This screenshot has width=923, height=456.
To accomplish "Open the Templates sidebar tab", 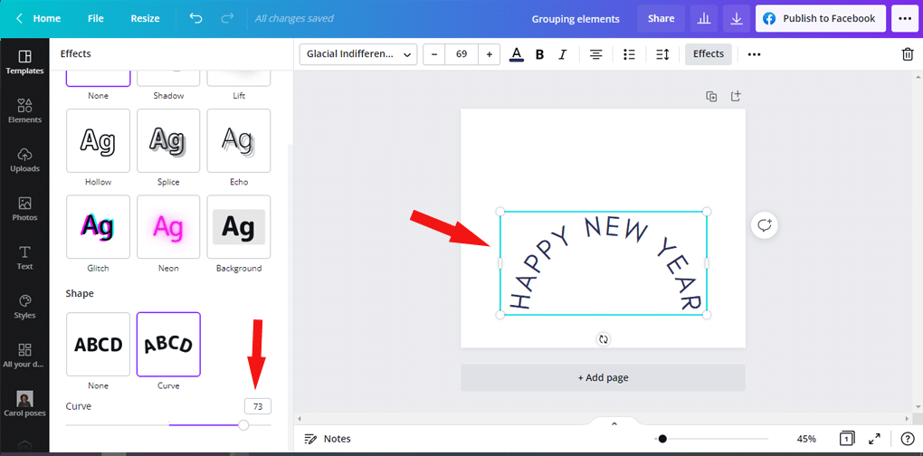I will click(x=24, y=62).
